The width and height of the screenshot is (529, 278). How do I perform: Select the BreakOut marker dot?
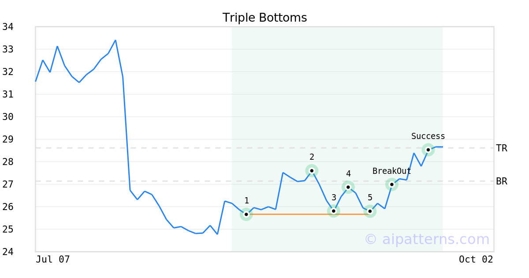click(392, 184)
